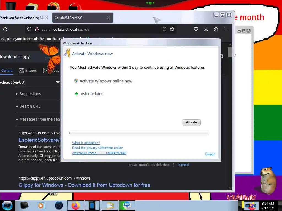Screen dimensions: 282x211
Task: Open the black box taskbar icon
Action: click(25, 206)
